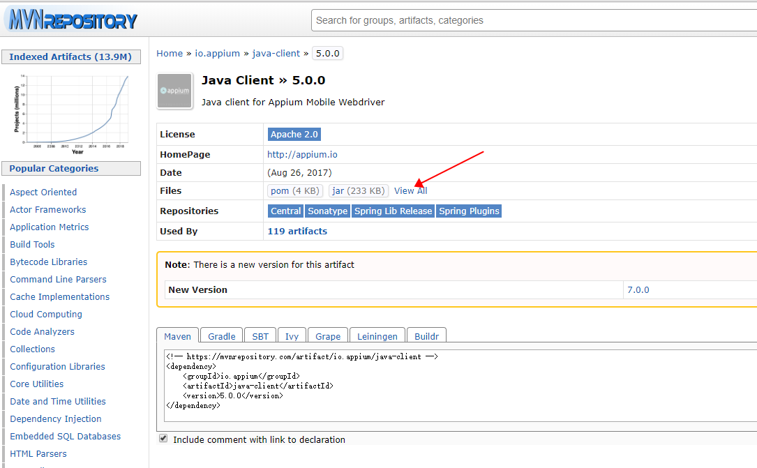
Task: Open Build Tools category
Action: [32, 244]
